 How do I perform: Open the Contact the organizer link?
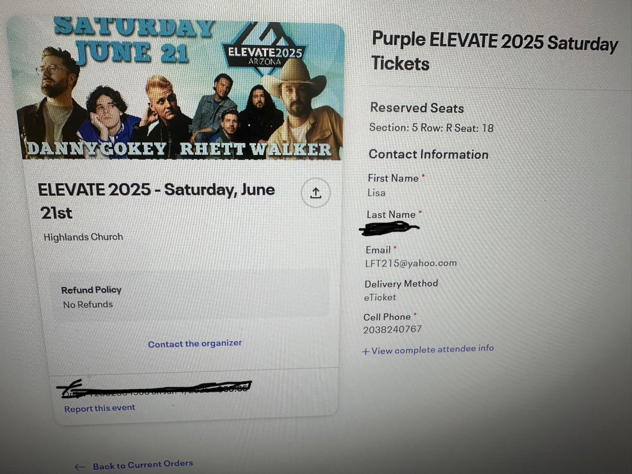click(x=195, y=344)
